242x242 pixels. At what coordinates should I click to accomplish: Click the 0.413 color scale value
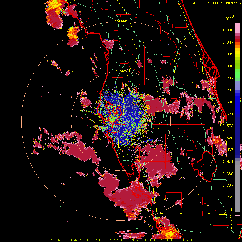(228, 162)
